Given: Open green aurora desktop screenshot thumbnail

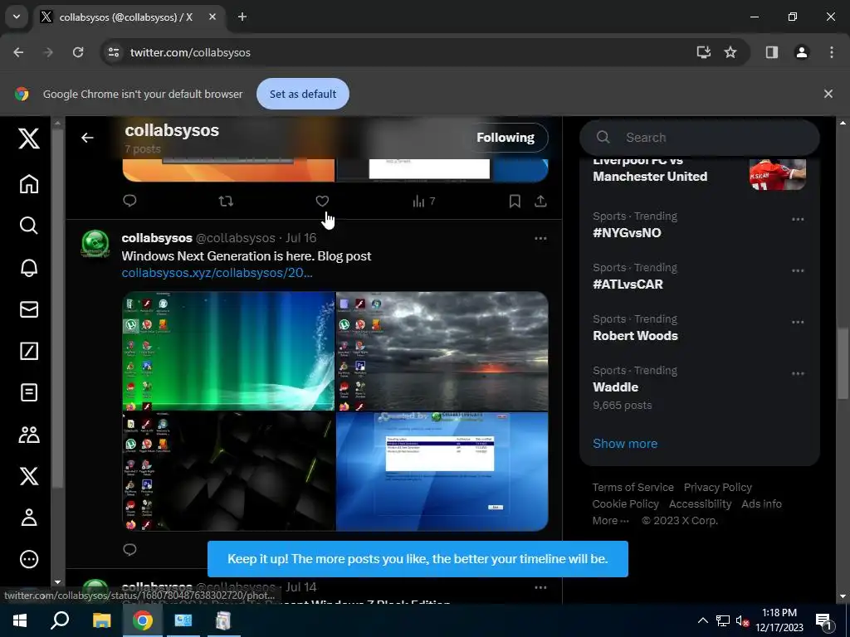Looking at the screenshot, I should click(228, 351).
